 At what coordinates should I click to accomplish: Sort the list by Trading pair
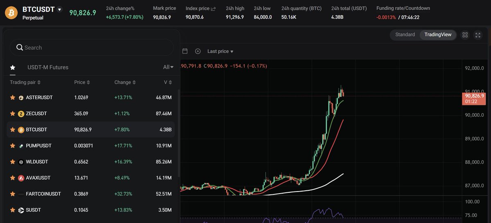(x=25, y=83)
